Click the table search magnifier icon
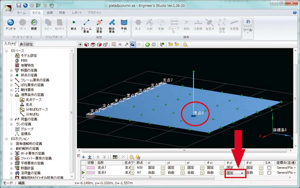The image size is (300, 188). pos(132,157)
